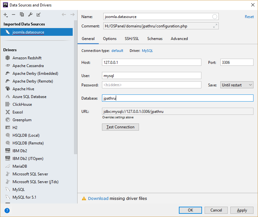Open the Schemas tab
The image size is (258, 217).
(155, 38)
